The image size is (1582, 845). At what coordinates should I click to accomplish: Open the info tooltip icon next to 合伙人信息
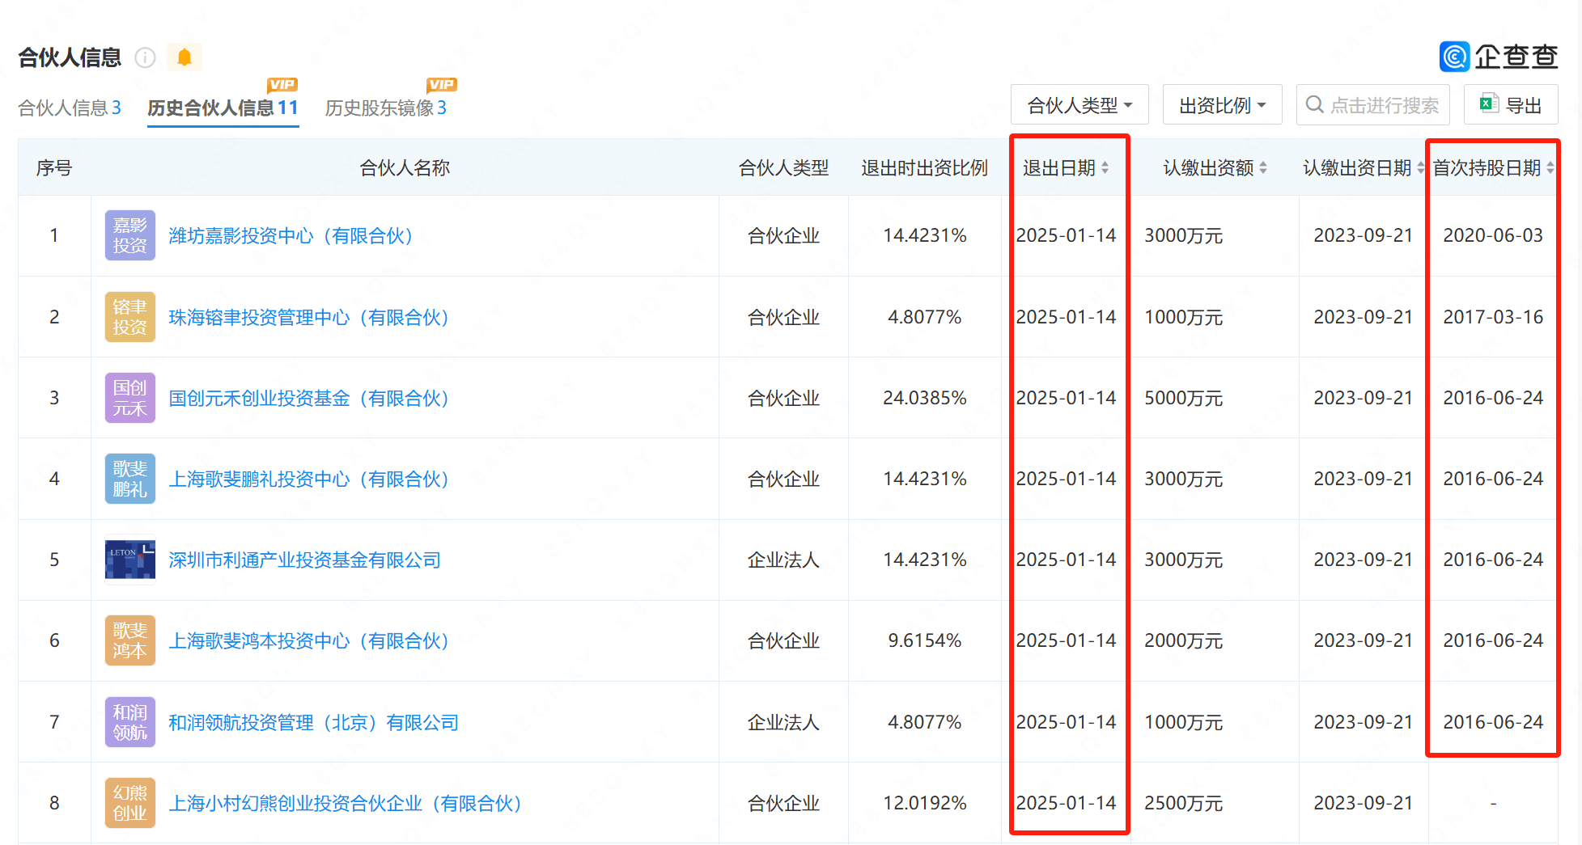(145, 57)
